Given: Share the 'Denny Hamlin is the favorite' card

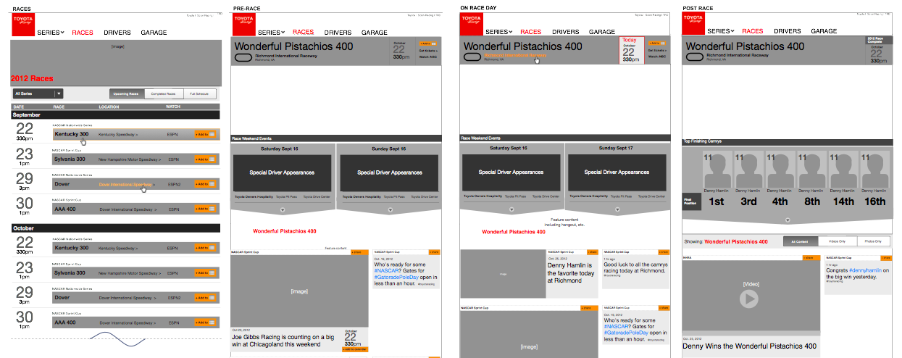Looking at the screenshot, I should click(592, 252).
